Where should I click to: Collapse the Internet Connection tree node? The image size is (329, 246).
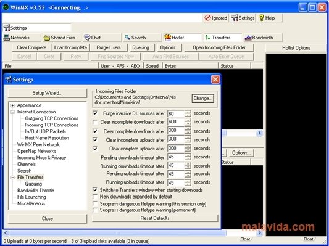click(13, 112)
